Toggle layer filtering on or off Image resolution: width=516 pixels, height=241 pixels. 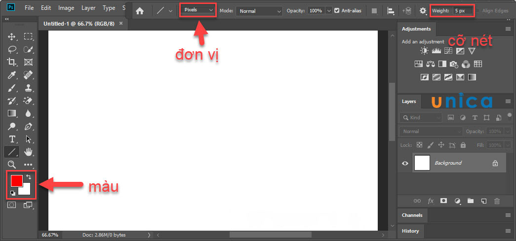point(510,116)
